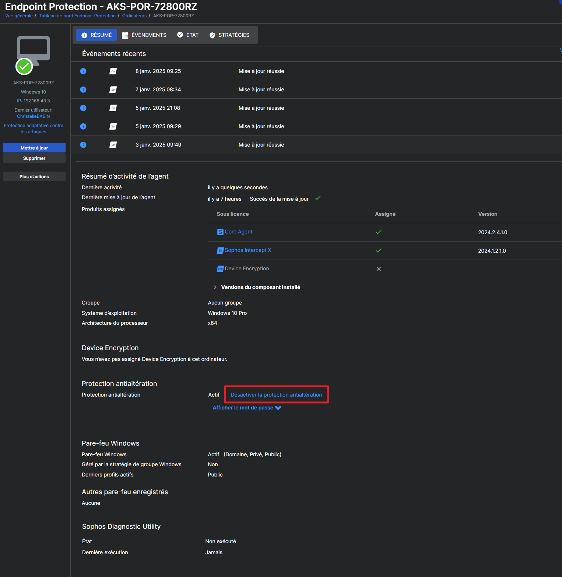Click the ÉVÉNEMENTS calendar icon
The height and width of the screenshot is (577, 562).
coord(125,35)
